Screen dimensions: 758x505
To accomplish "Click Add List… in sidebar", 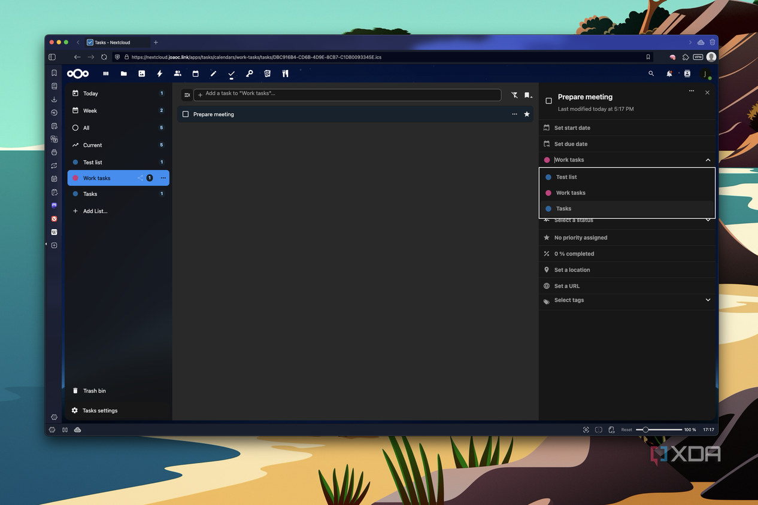I will pyautogui.click(x=118, y=211).
